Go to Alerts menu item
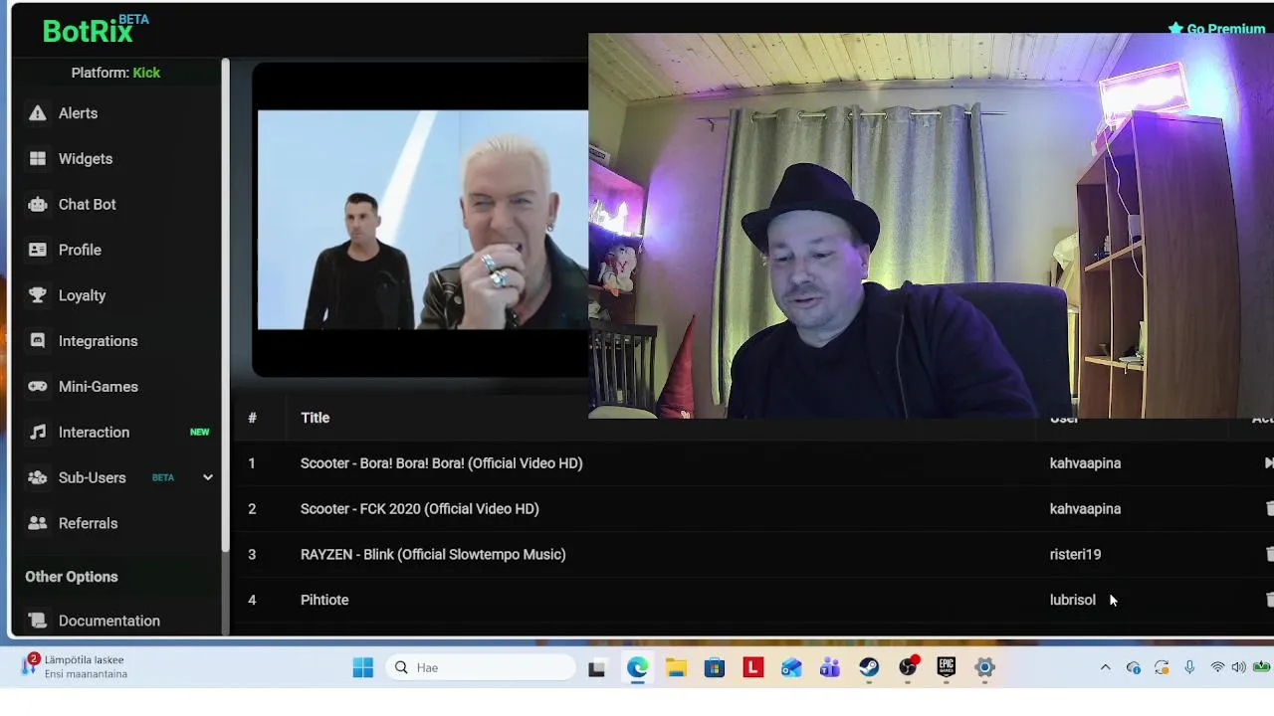Screen dimensions: 1274x716 point(78,113)
